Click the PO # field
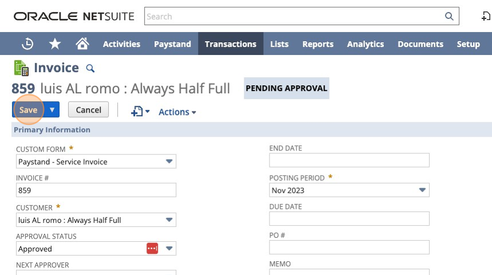Screen dimensions: 492x275 tap(349, 248)
